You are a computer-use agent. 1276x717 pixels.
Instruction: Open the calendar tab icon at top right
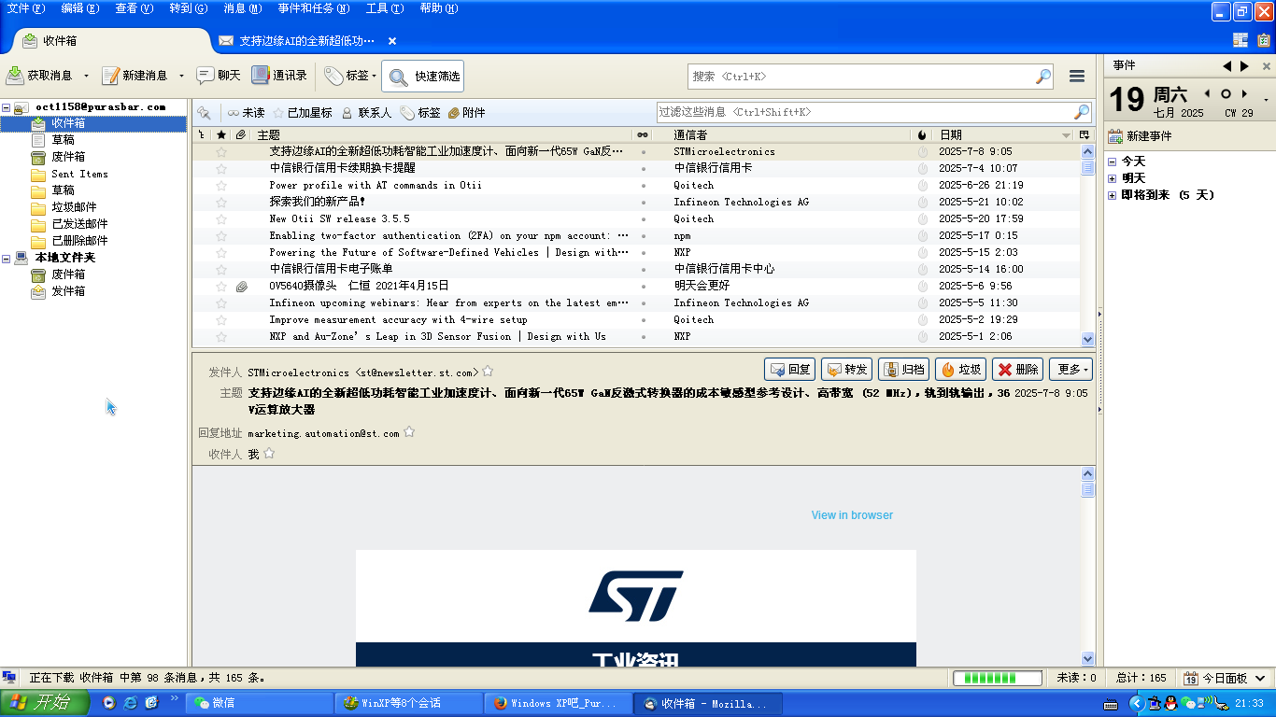pos(1241,40)
